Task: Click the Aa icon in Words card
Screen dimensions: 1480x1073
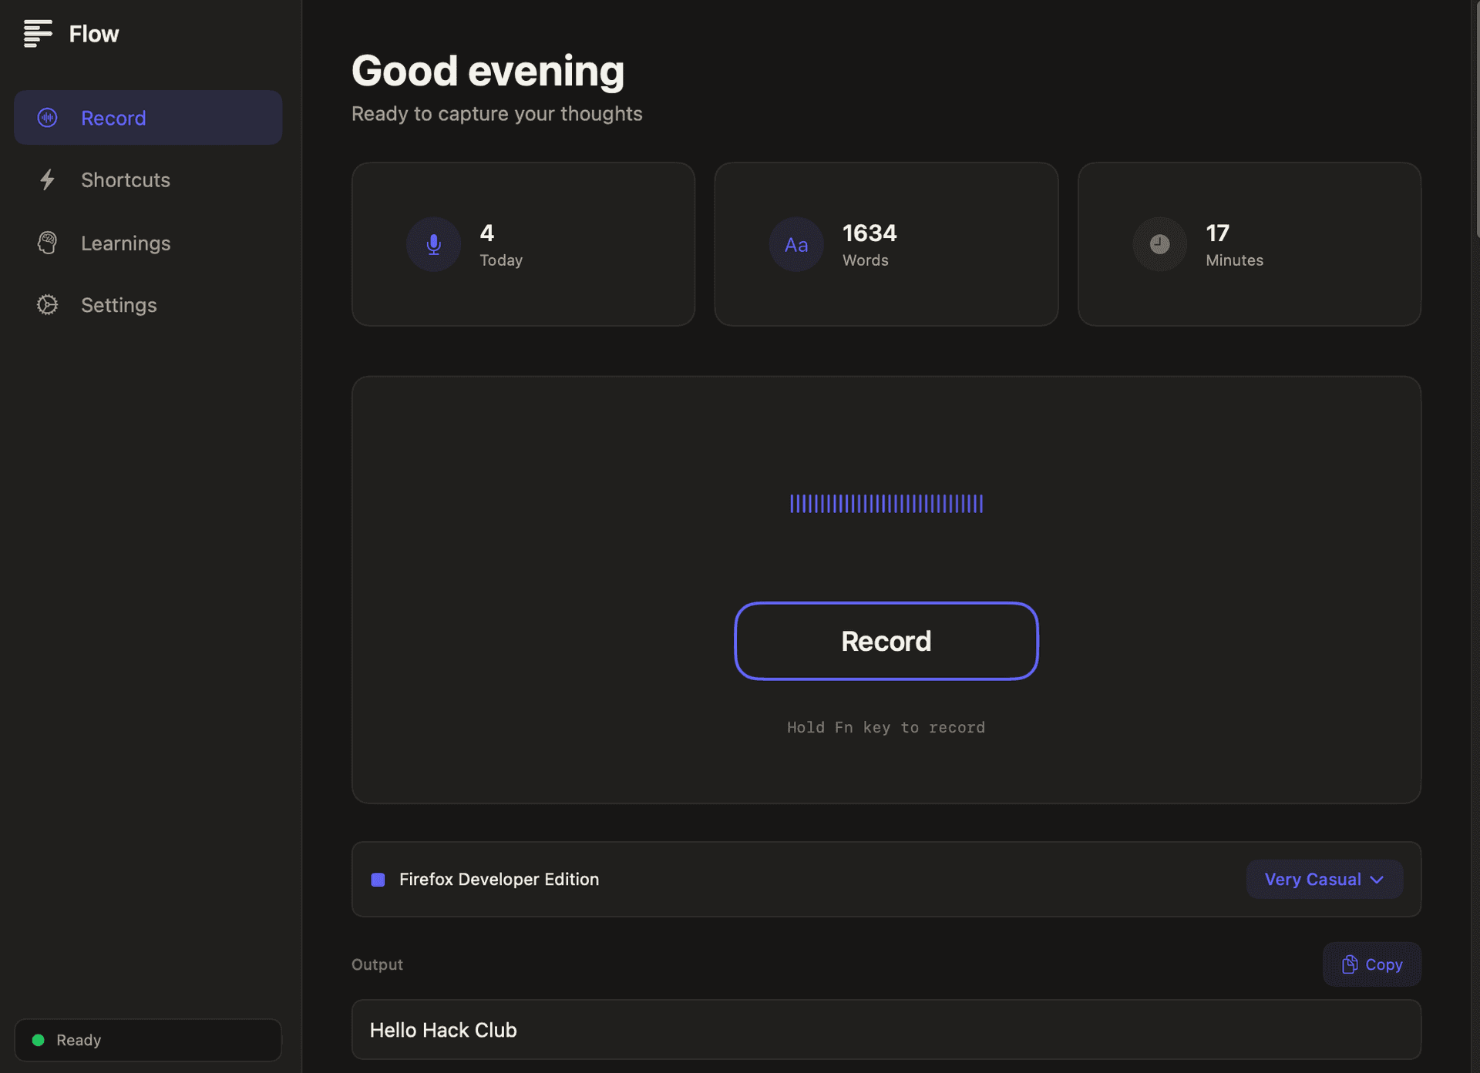Action: pyautogui.click(x=796, y=244)
